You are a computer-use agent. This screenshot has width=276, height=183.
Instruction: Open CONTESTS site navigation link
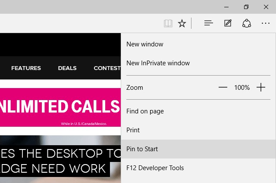click(107, 68)
